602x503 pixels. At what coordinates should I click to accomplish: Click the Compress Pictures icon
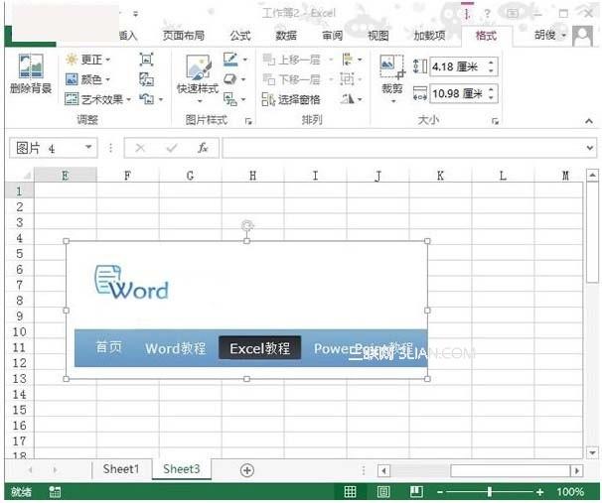coord(146,60)
